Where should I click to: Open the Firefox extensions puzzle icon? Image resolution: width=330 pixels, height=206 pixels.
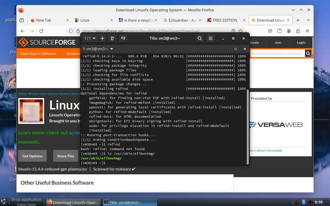point(298,31)
